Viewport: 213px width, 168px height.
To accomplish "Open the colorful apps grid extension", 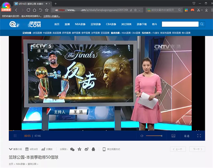I will tap(186, 10).
